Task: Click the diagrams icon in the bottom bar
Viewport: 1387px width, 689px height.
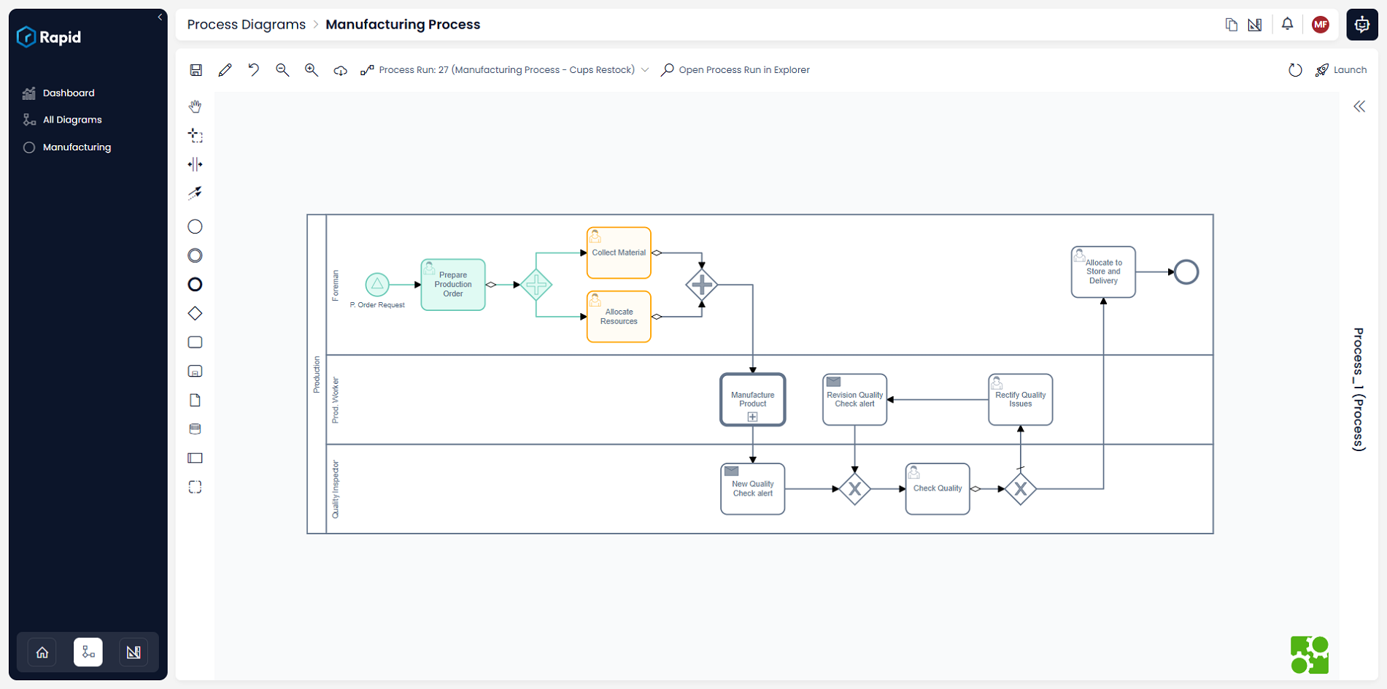Action: (x=88, y=653)
